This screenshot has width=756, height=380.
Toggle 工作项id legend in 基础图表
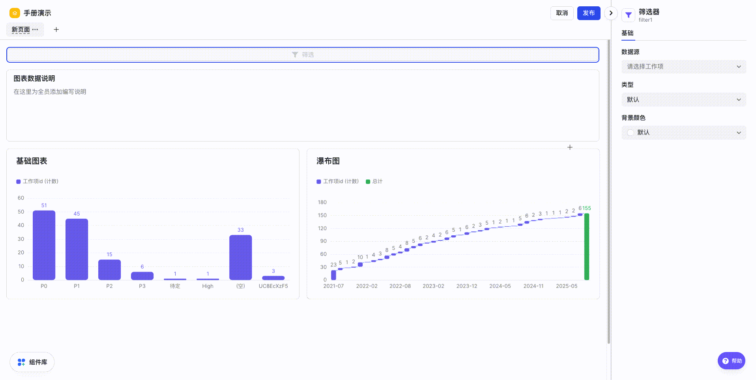tap(37, 181)
